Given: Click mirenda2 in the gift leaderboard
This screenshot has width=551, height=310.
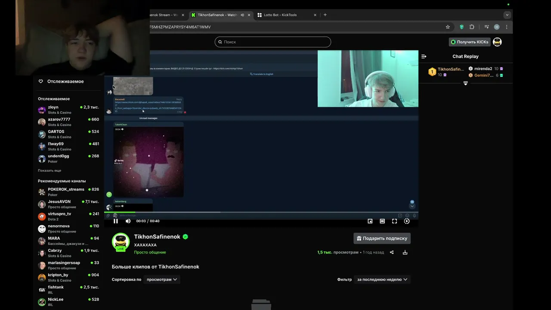Looking at the screenshot, I should pos(483,68).
